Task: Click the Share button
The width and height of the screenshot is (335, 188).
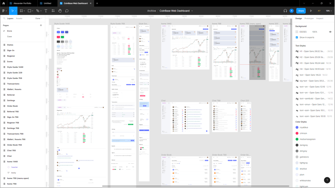Action: pyautogui.click(x=301, y=11)
